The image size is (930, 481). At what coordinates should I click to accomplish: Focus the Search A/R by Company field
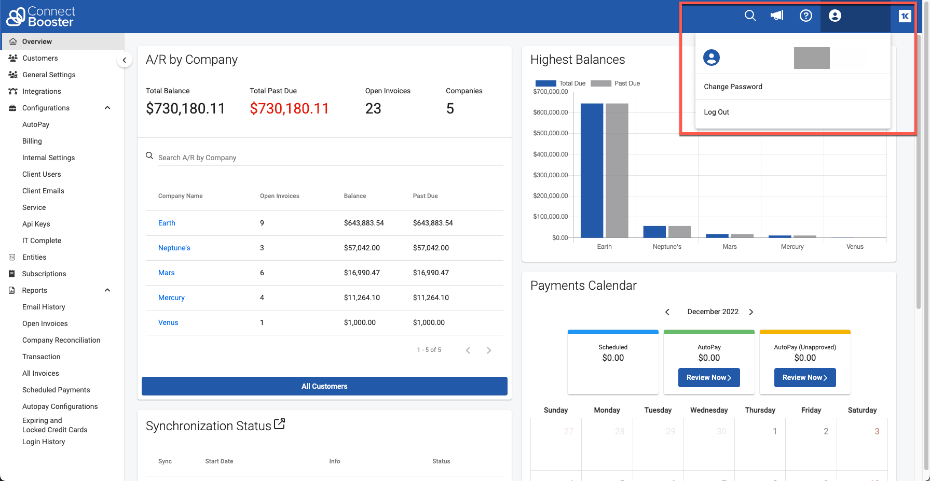[x=330, y=158]
